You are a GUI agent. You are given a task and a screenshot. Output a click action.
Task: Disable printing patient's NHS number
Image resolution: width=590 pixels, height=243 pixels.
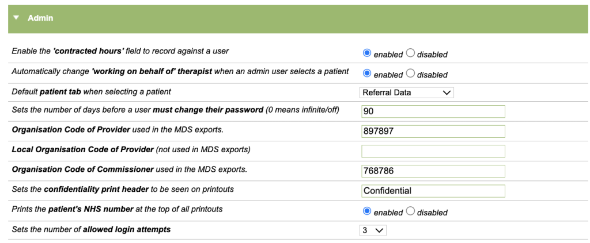coord(410,211)
